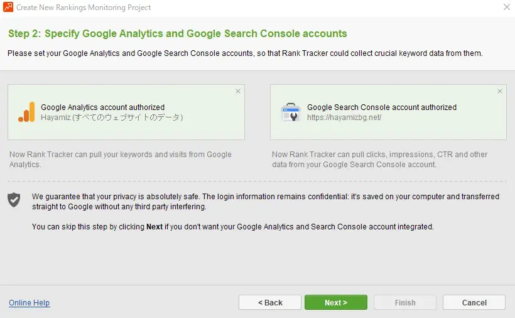Screen dimensions: 515x318
Task: Click the green Step 2 heading text
Action: tap(177, 33)
